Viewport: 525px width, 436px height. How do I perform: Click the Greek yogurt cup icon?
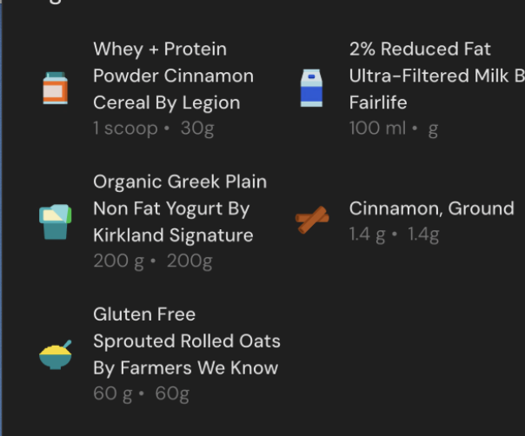click(56, 221)
